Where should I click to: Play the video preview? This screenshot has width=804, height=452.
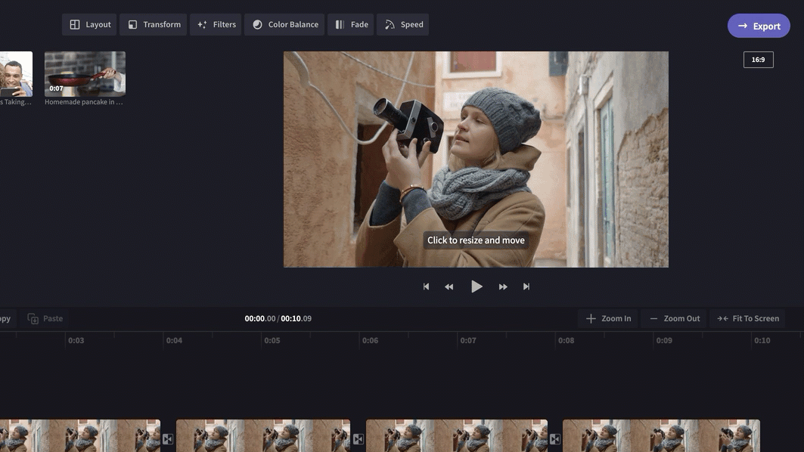(x=477, y=286)
